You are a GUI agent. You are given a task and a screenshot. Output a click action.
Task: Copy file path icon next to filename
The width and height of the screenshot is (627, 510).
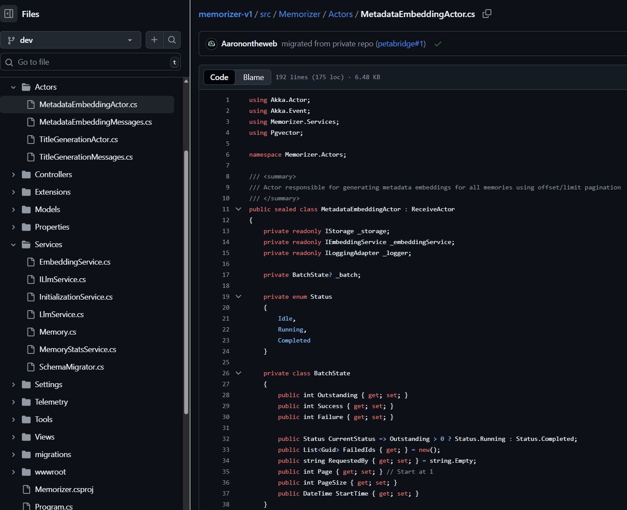tap(487, 14)
